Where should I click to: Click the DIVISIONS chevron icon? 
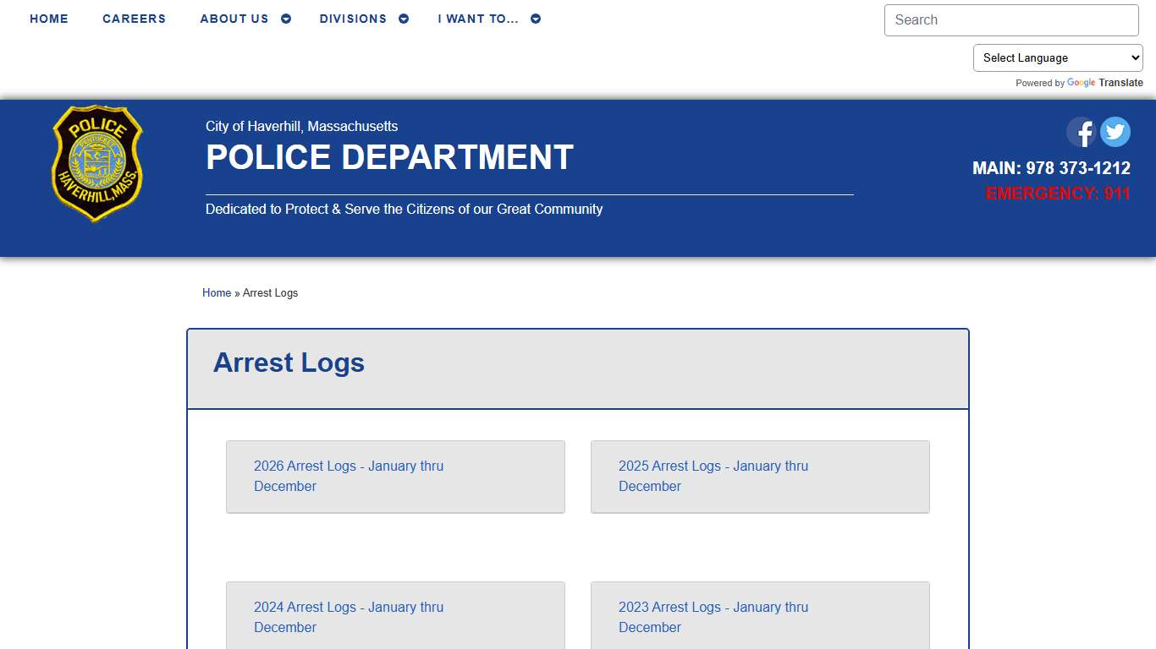404,18
